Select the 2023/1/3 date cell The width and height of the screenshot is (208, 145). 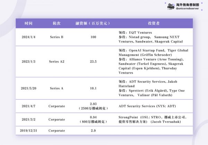point(29,61)
